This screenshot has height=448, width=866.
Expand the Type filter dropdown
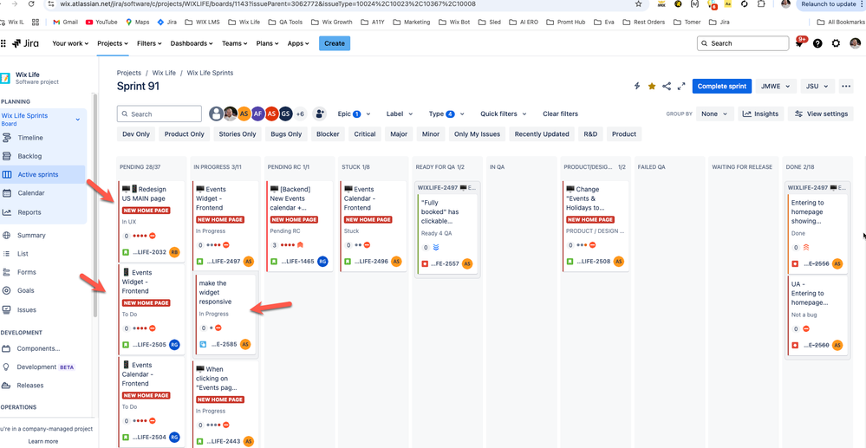coord(446,114)
